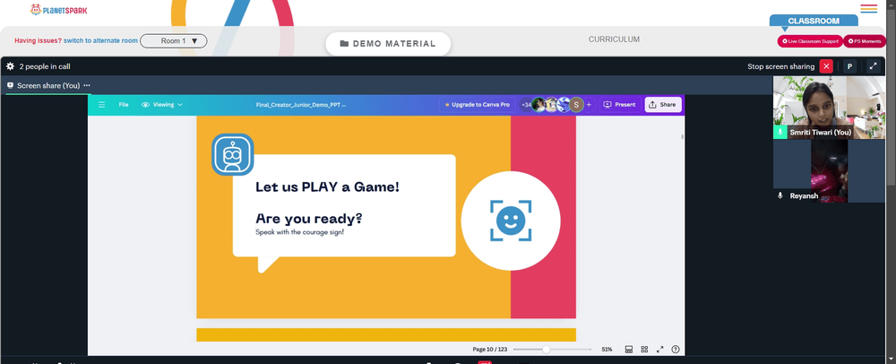
Task: Click 'Speak with the courage sign!' text
Action: click(x=299, y=232)
